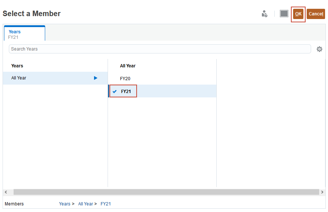Click the Select a Member title
The height and width of the screenshot is (212, 328).
[32, 14]
